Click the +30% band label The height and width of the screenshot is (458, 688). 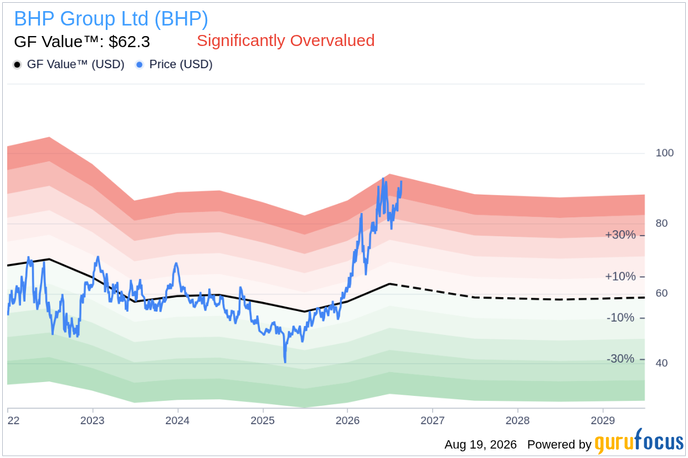click(620, 235)
